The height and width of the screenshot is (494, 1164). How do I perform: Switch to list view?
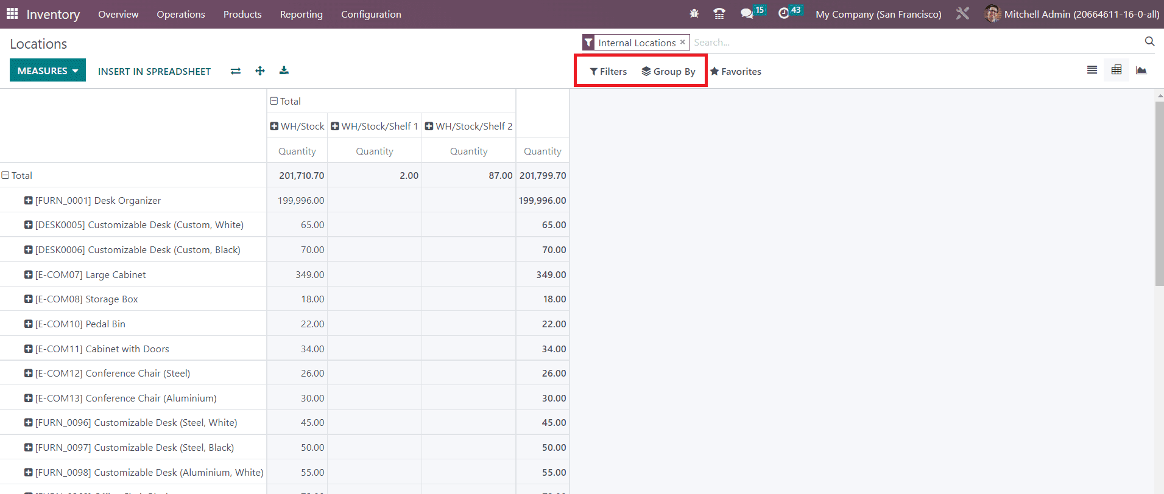(x=1092, y=71)
